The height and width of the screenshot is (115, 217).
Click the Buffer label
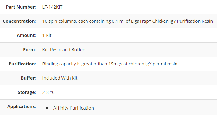pyautogui.click(x=29, y=78)
